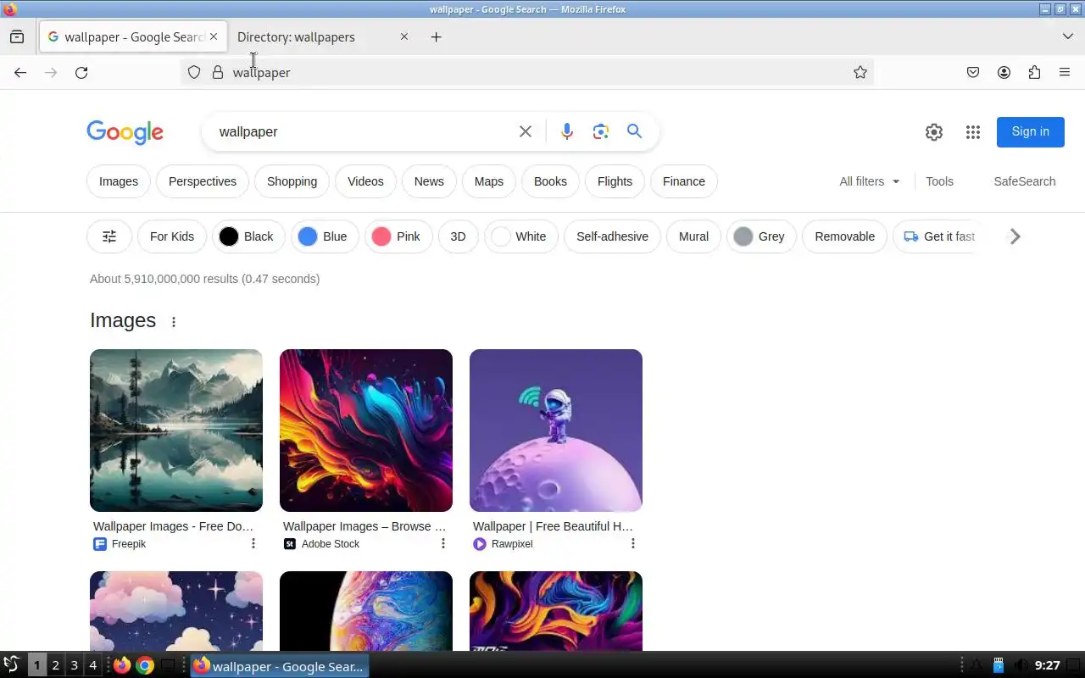Select the Images search tab

pyautogui.click(x=119, y=181)
